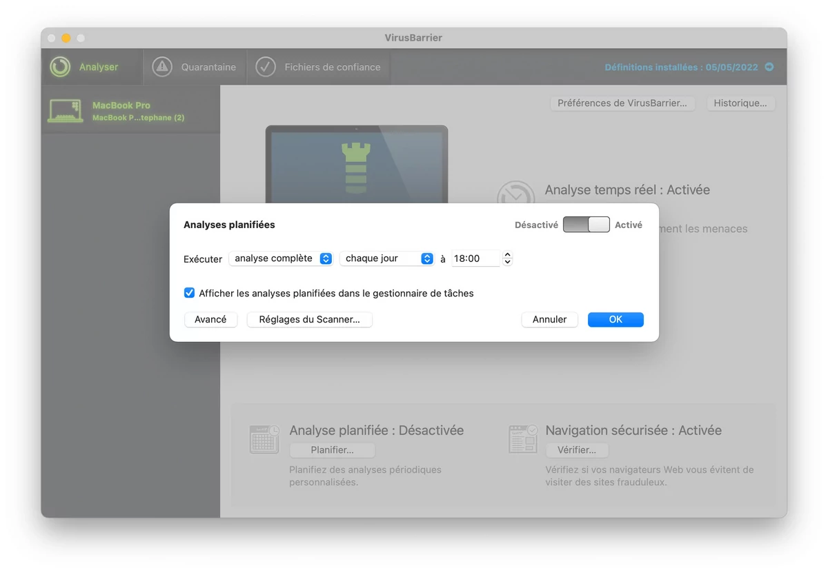Image resolution: width=828 pixels, height=572 pixels.
Task: Open the Historique log
Action: pyautogui.click(x=740, y=103)
